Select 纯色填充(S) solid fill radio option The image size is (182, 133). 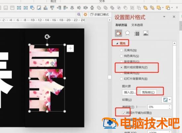[121, 56]
